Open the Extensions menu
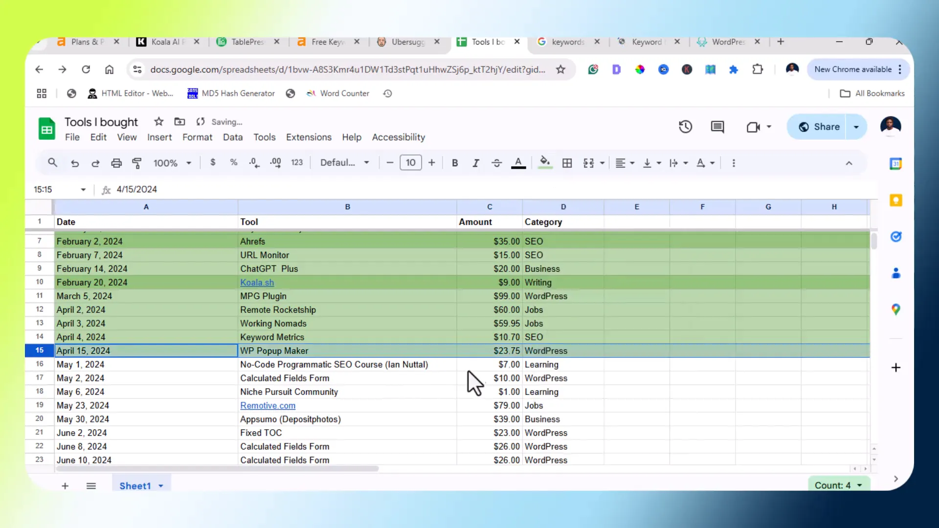Screen dimensions: 939x528 coord(309,137)
